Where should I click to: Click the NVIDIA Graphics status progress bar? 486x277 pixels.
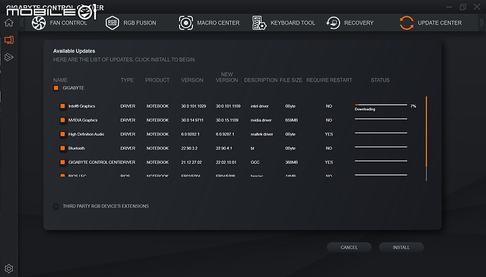point(381,119)
